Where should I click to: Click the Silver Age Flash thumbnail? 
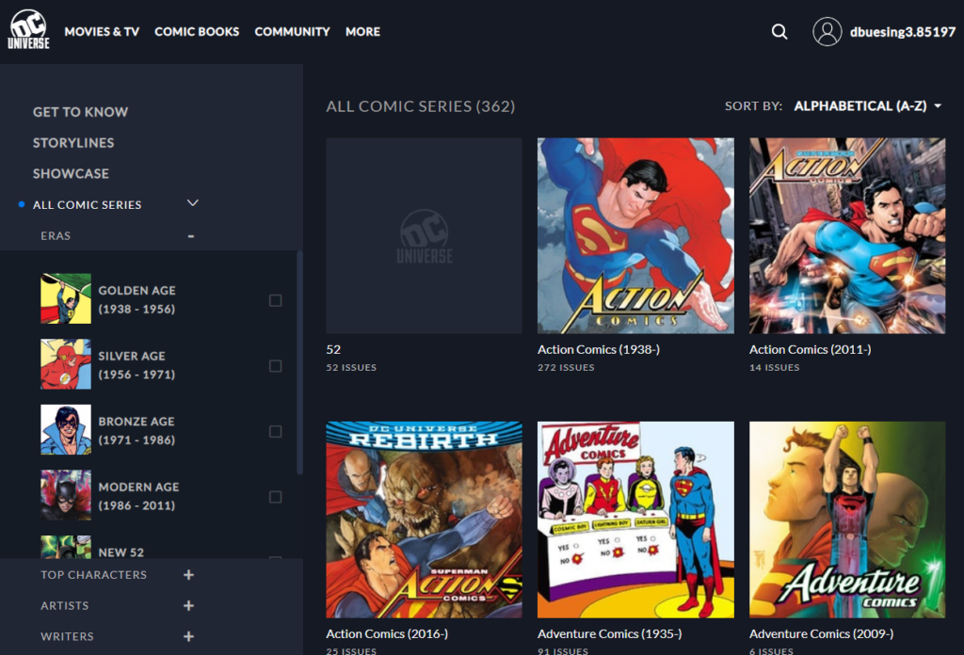(66, 364)
